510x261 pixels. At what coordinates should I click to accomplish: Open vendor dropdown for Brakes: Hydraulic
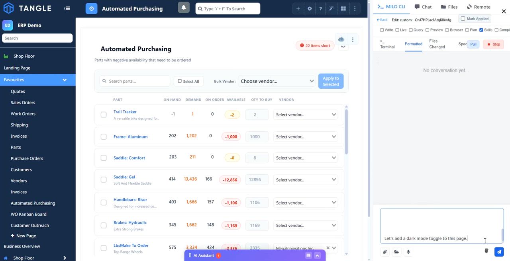tap(306, 225)
